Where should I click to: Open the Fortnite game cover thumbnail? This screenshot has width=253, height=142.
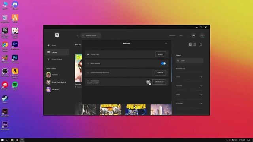(x=78, y=68)
